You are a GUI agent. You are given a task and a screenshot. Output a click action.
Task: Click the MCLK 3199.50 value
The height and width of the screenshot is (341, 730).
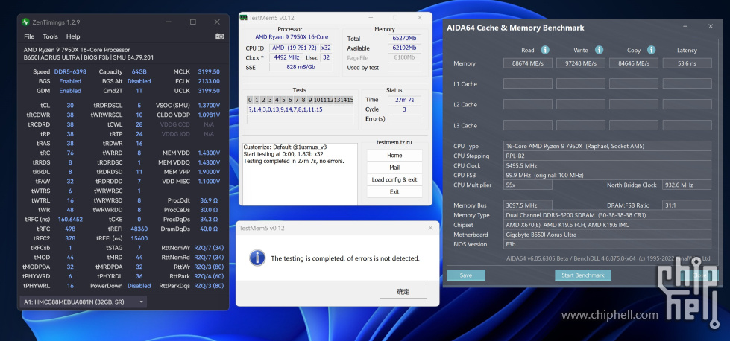pyautogui.click(x=208, y=72)
